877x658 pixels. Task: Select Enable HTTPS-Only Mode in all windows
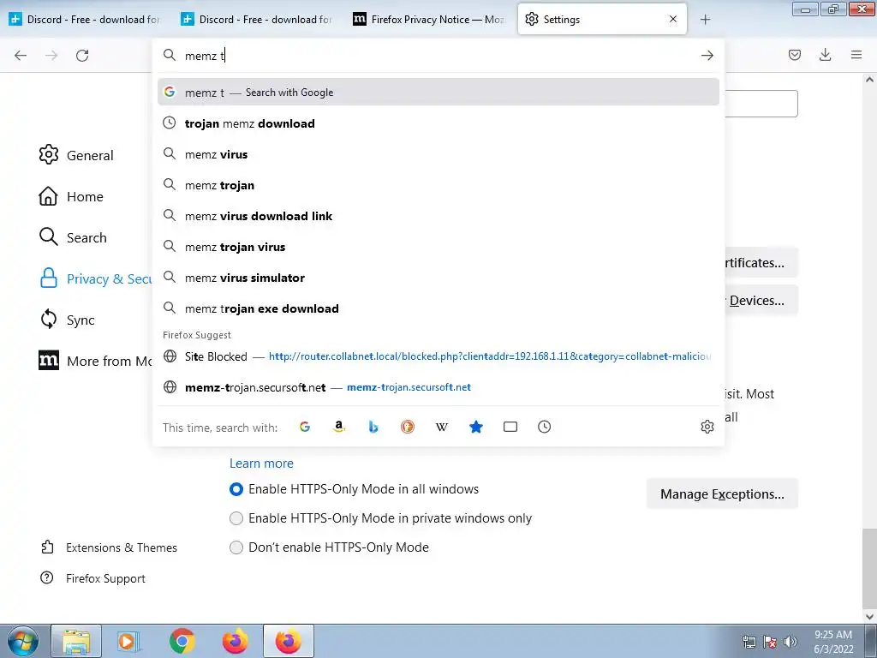tap(236, 489)
